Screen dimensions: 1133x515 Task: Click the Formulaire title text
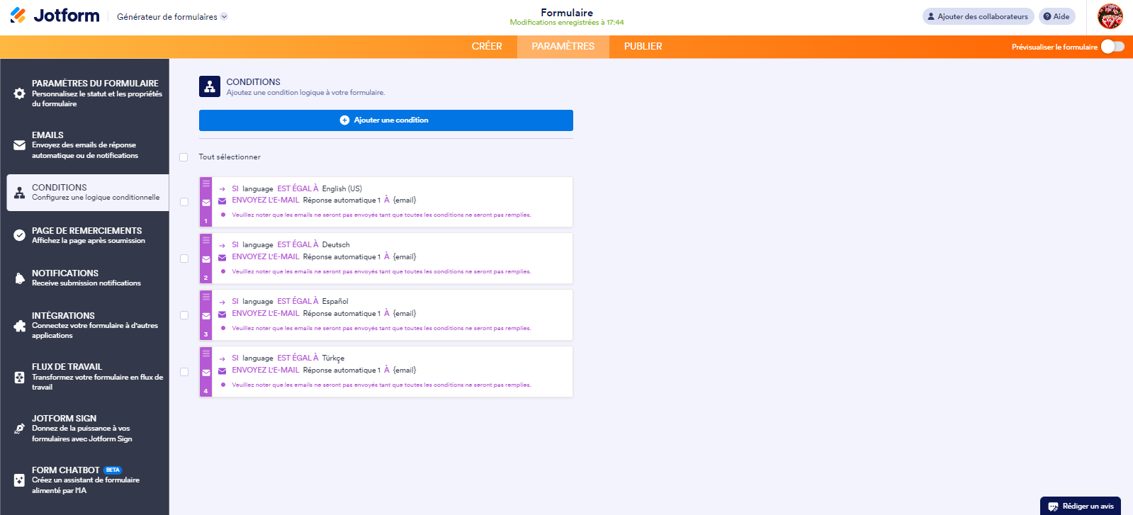tap(567, 13)
